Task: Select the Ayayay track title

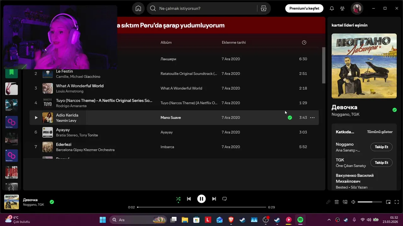Action: (x=63, y=130)
